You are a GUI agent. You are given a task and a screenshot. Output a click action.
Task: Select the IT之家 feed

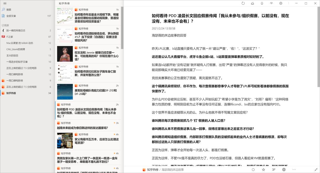27,37
